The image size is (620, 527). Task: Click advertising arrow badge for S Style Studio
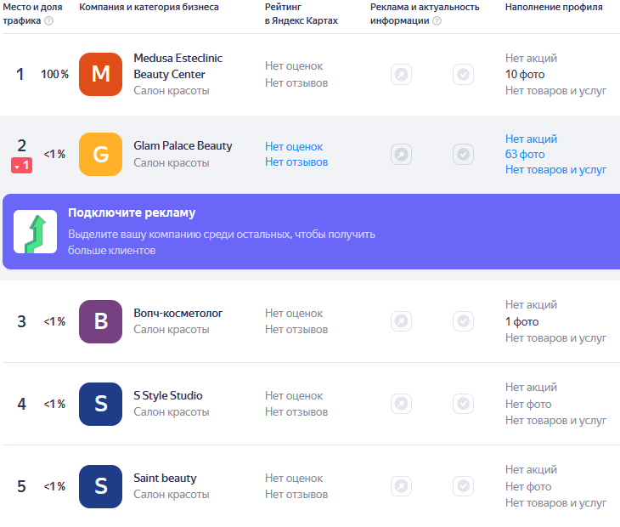point(402,404)
